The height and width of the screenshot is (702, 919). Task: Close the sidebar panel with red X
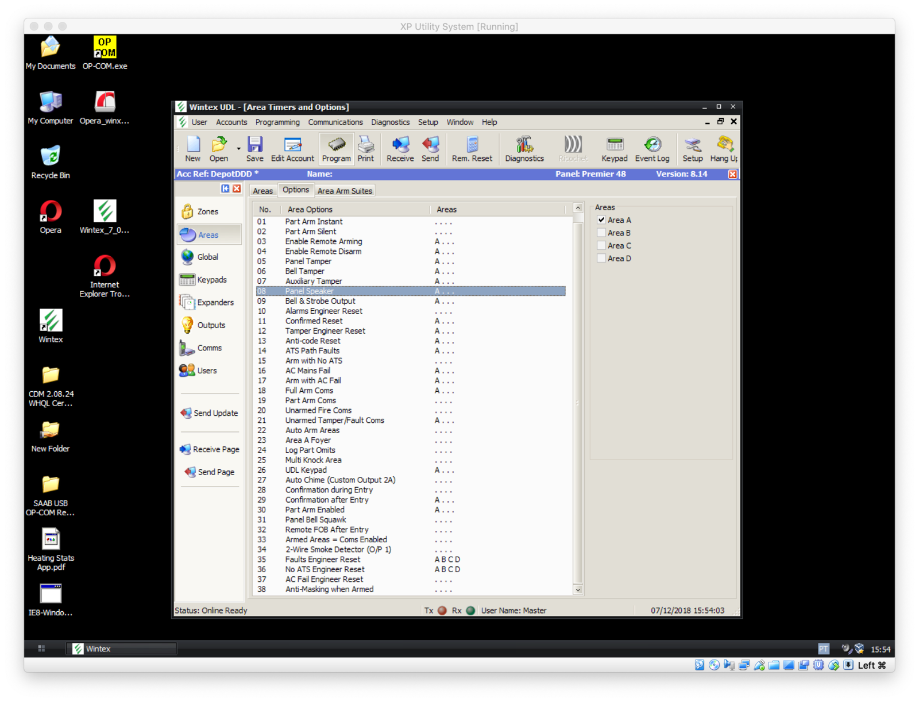[237, 188]
